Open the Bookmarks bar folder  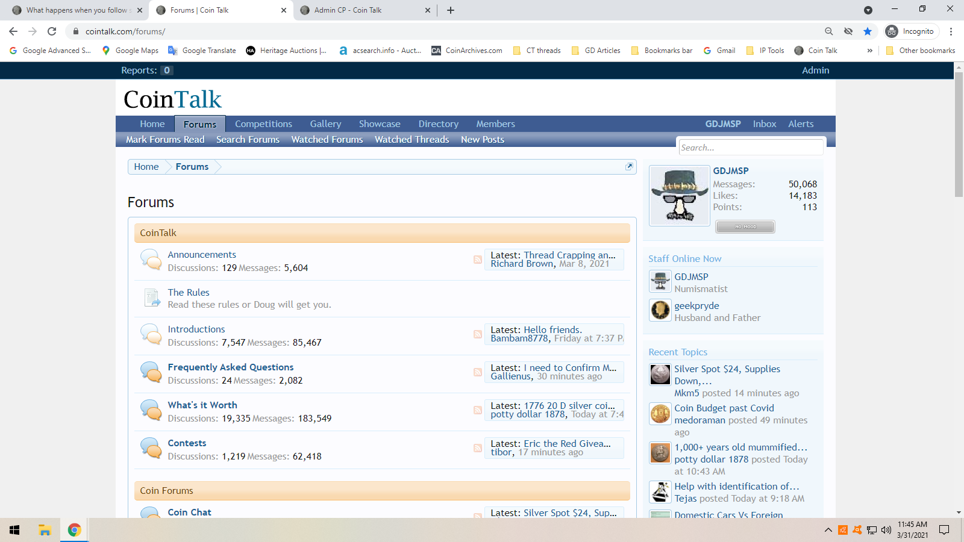pyautogui.click(x=662, y=51)
